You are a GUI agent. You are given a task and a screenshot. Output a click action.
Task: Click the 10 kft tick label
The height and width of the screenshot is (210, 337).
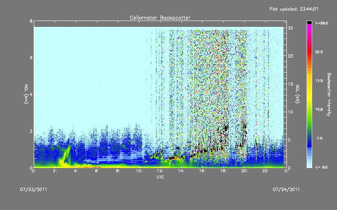(290, 112)
